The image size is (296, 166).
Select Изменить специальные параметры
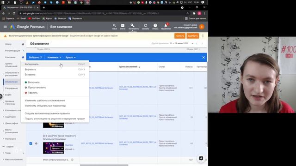55,106
